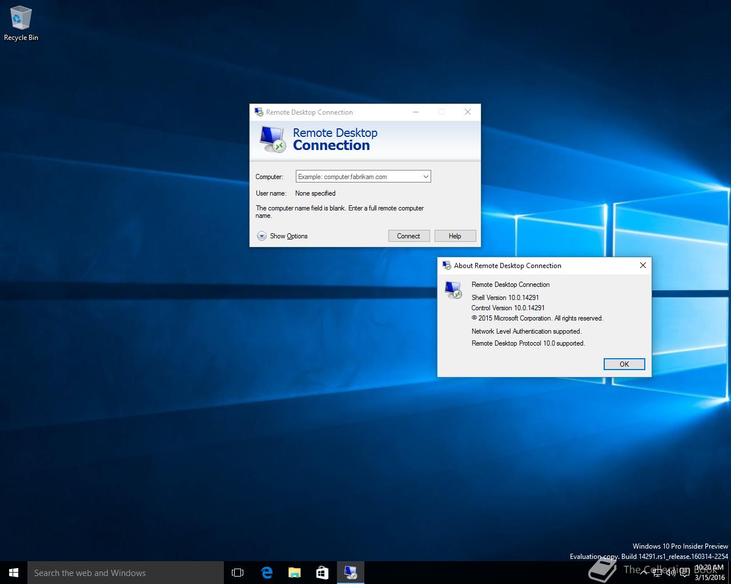This screenshot has width=731, height=584.
Task: Click OK in About Remote Desktop Connection
Action: click(624, 364)
